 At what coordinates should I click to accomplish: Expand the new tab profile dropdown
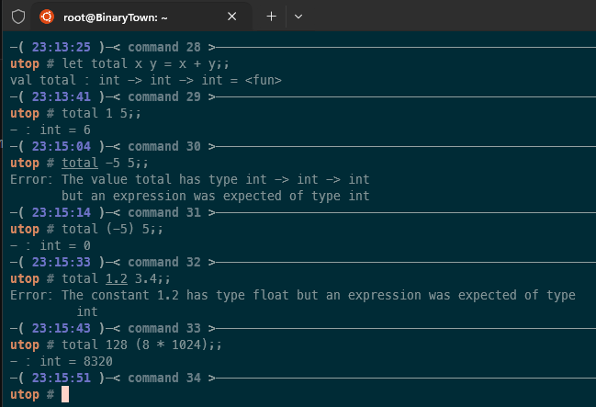click(298, 17)
